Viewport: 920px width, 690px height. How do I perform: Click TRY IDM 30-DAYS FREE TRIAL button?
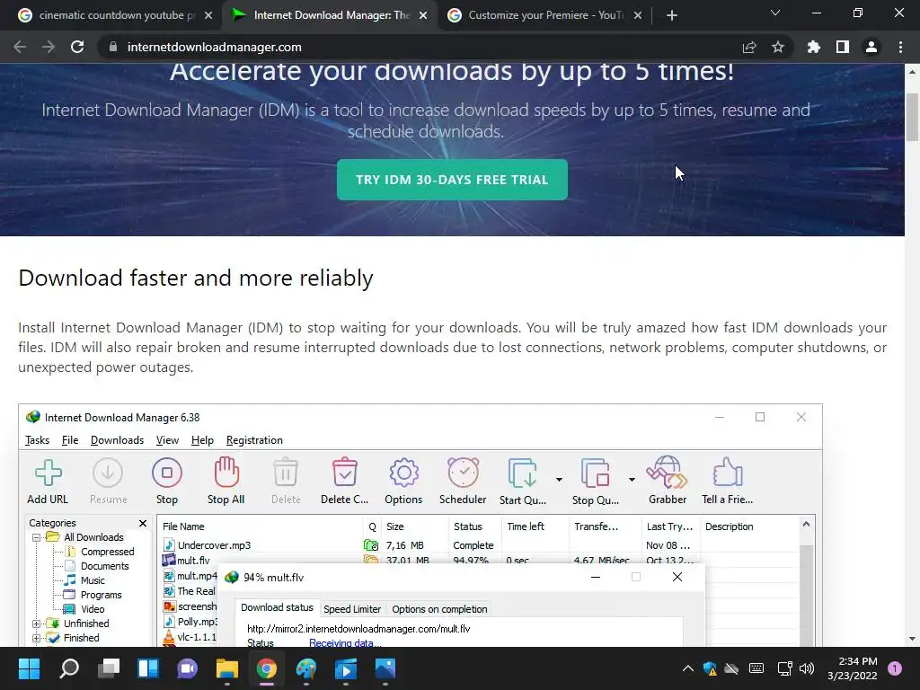[x=452, y=180]
